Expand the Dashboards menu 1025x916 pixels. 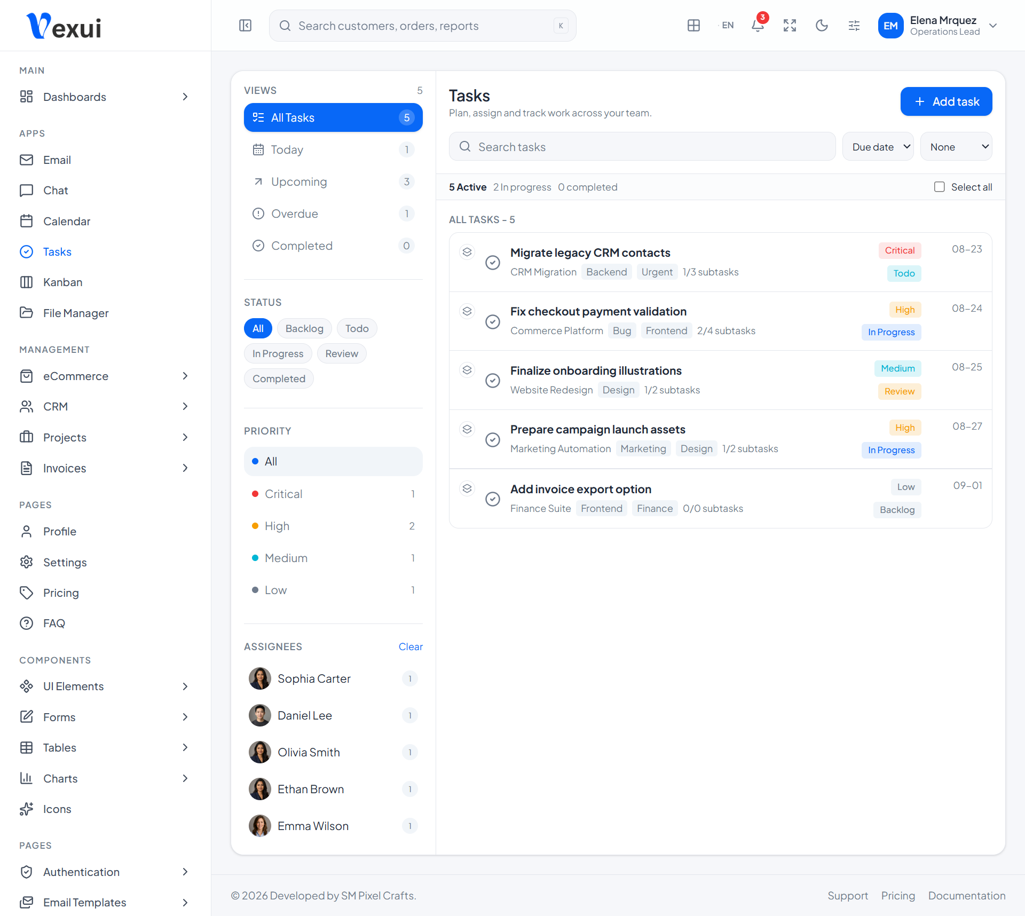pos(106,97)
